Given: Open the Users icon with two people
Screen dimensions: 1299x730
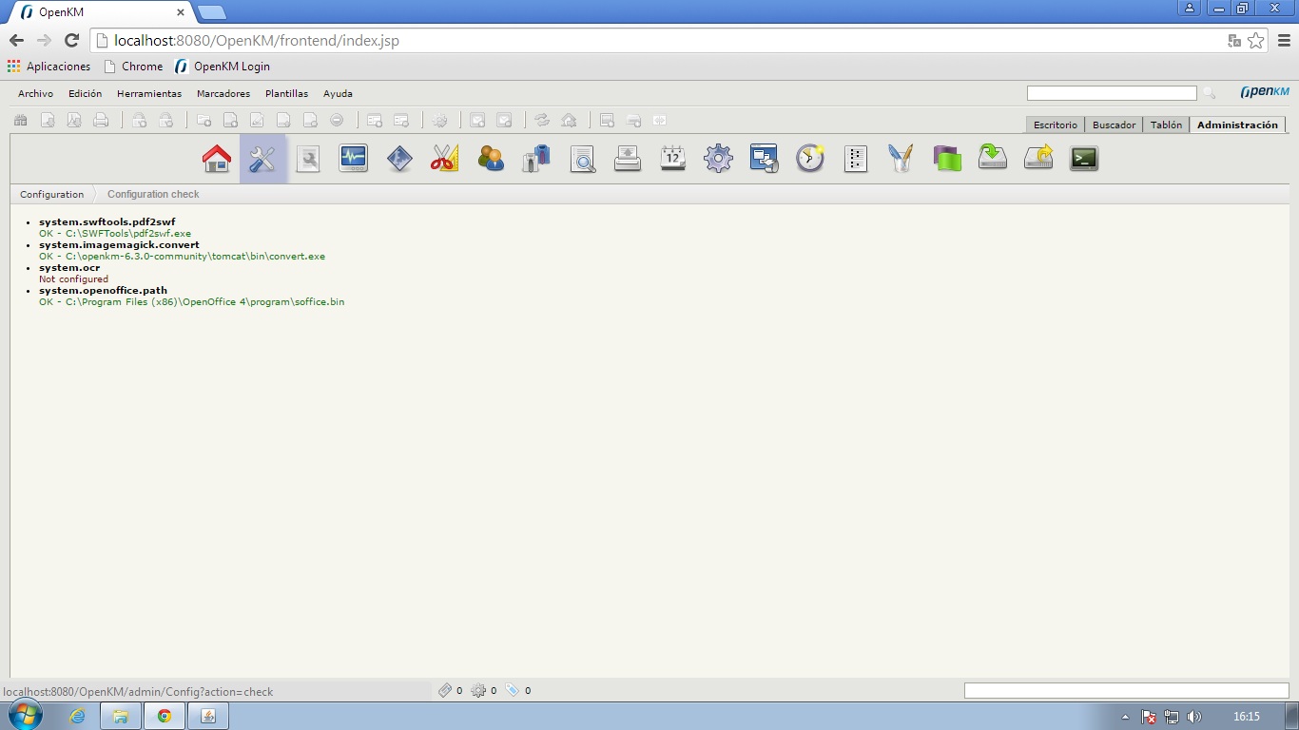Looking at the screenshot, I should point(491,158).
